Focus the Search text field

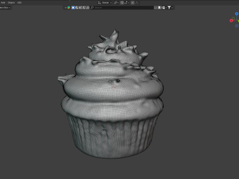(x=122, y=7)
